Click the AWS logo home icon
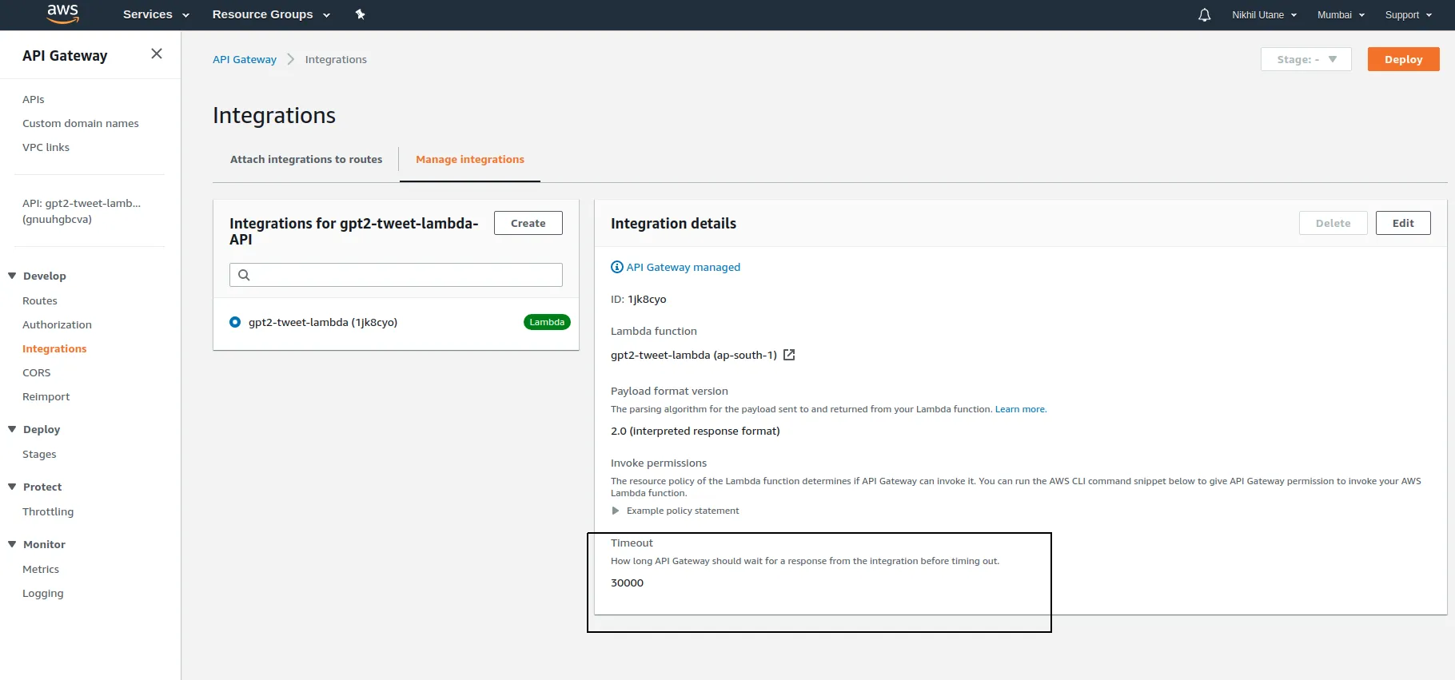1455x680 pixels. (x=62, y=14)
